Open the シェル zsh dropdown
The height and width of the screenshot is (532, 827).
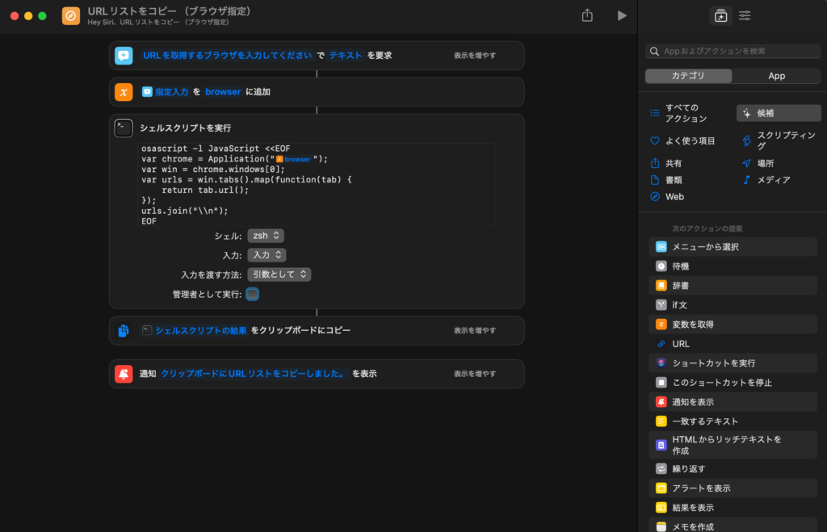[x=266, y=236]
